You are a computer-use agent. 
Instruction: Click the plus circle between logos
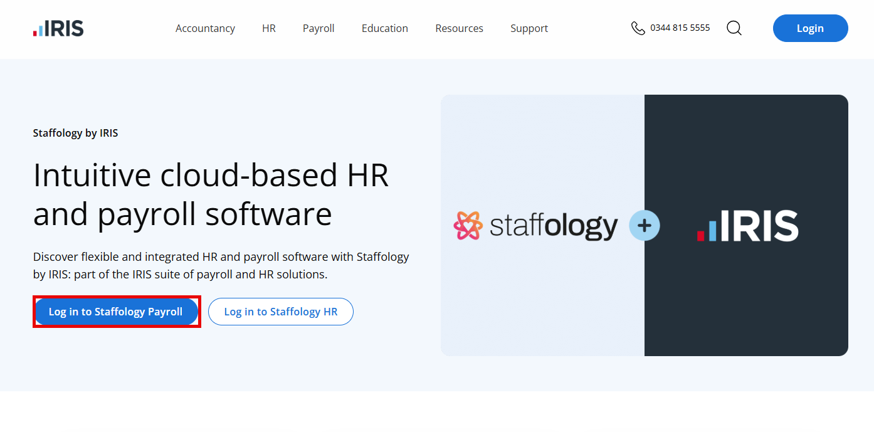pyautogui.click(x=645, y=225)
